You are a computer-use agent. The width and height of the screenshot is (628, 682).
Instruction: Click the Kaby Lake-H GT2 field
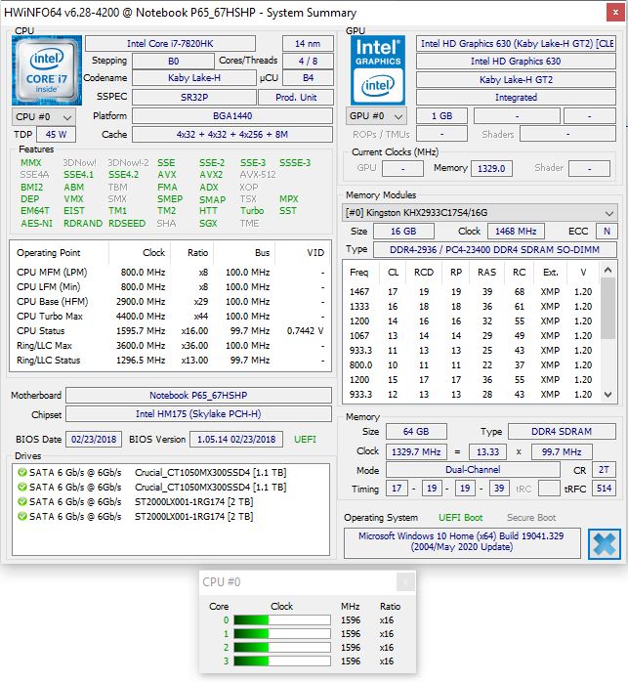tap(516, 79)
